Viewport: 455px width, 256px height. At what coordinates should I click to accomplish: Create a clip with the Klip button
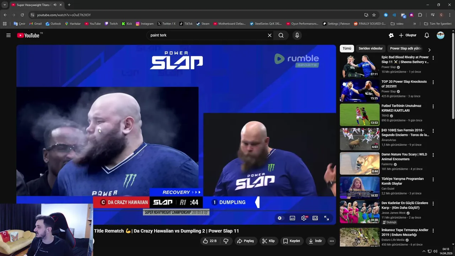point(268,241)
